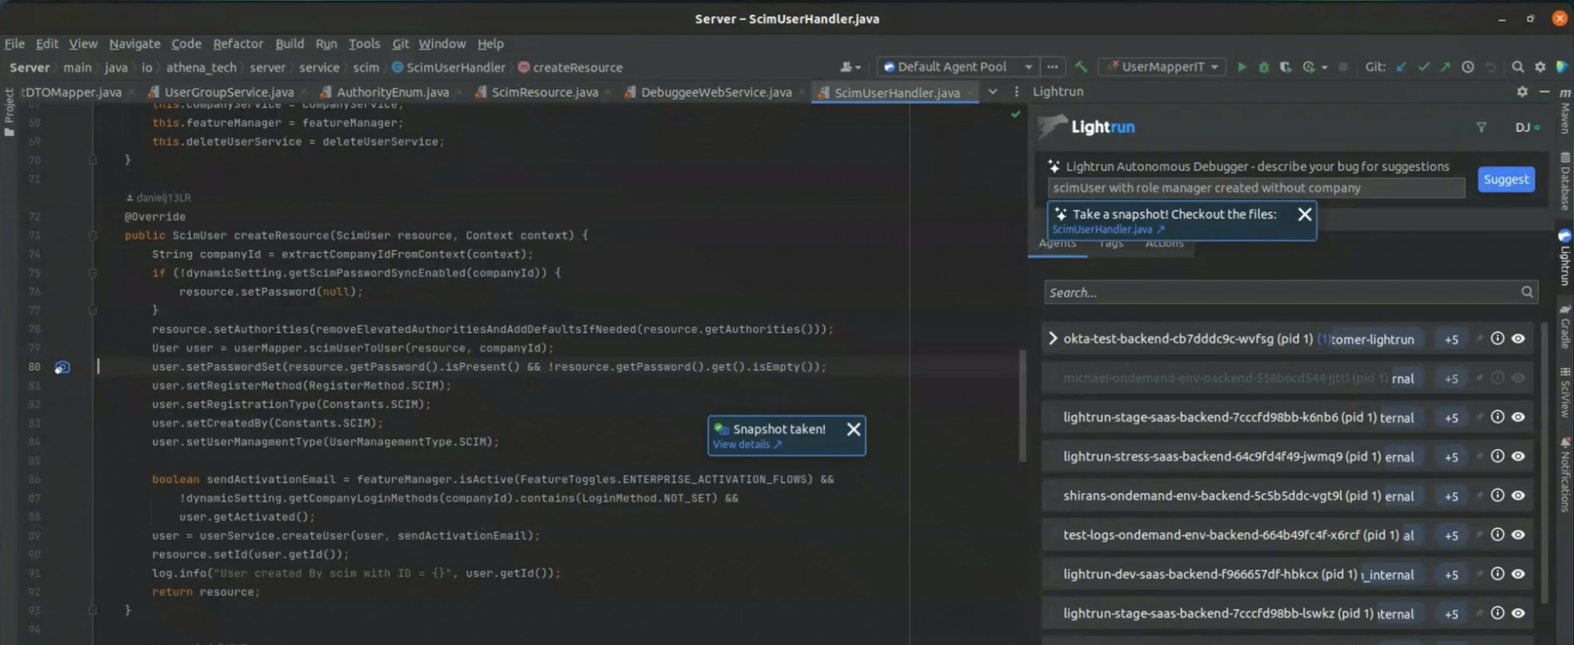Open SciView tool window from sidebar
The width and height of the screenshot is (1574, 645).
(1566, 391)
